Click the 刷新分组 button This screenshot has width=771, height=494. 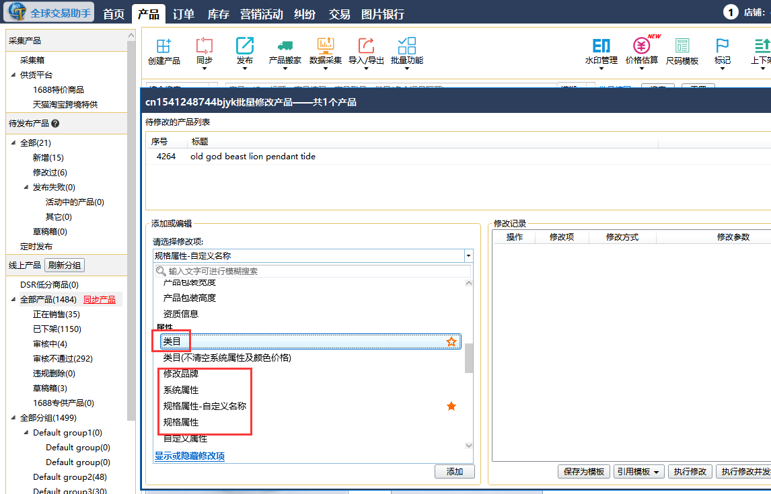click(65, 265)
